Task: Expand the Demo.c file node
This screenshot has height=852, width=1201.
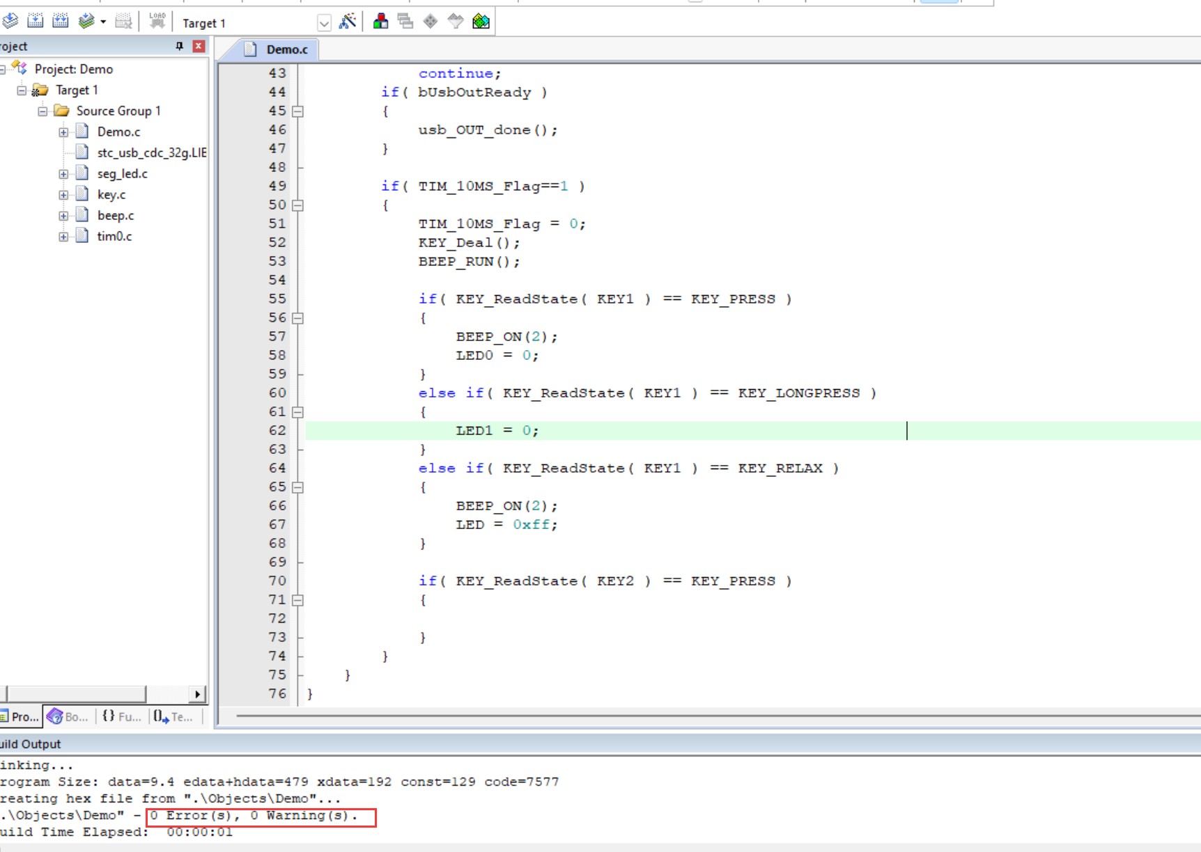Action: click(x=63, y=132)
